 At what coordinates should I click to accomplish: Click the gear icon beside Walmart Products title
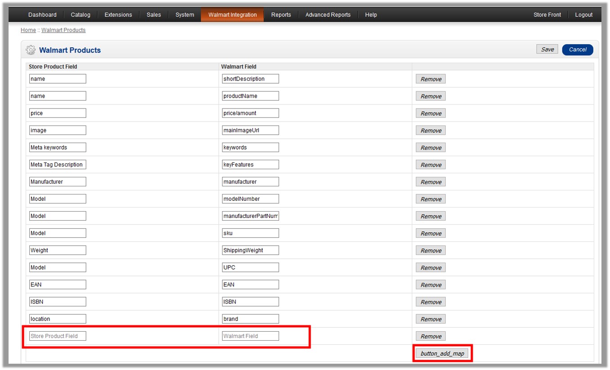pos(31,50)
